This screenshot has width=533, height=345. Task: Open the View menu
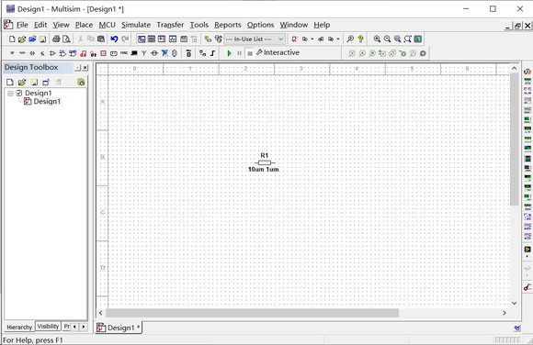click(x=61, y=25)
